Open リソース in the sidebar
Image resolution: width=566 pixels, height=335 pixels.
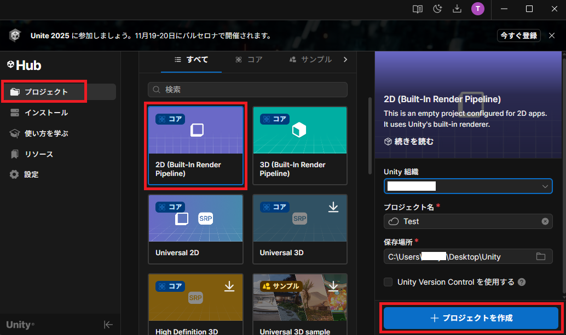(59, 154)
